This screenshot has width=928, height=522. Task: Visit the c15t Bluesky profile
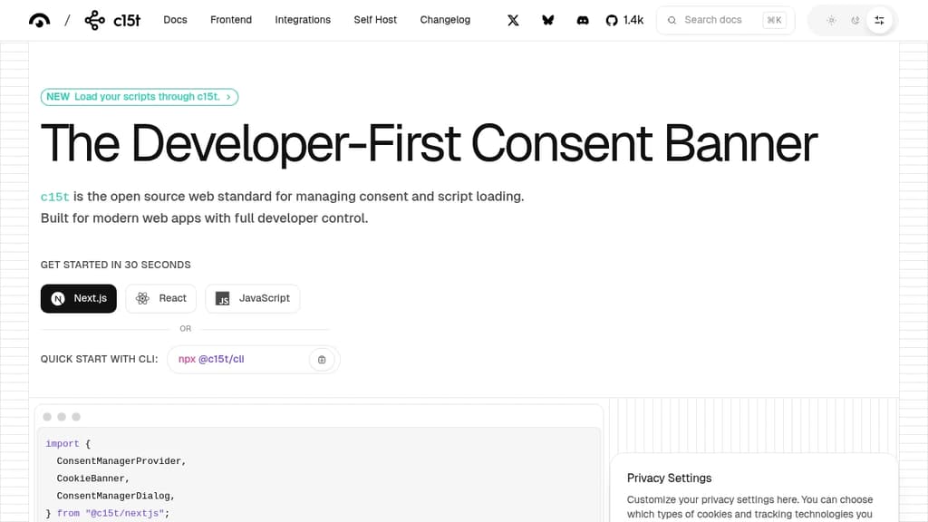pyautogui.click(x=547, y=20)
